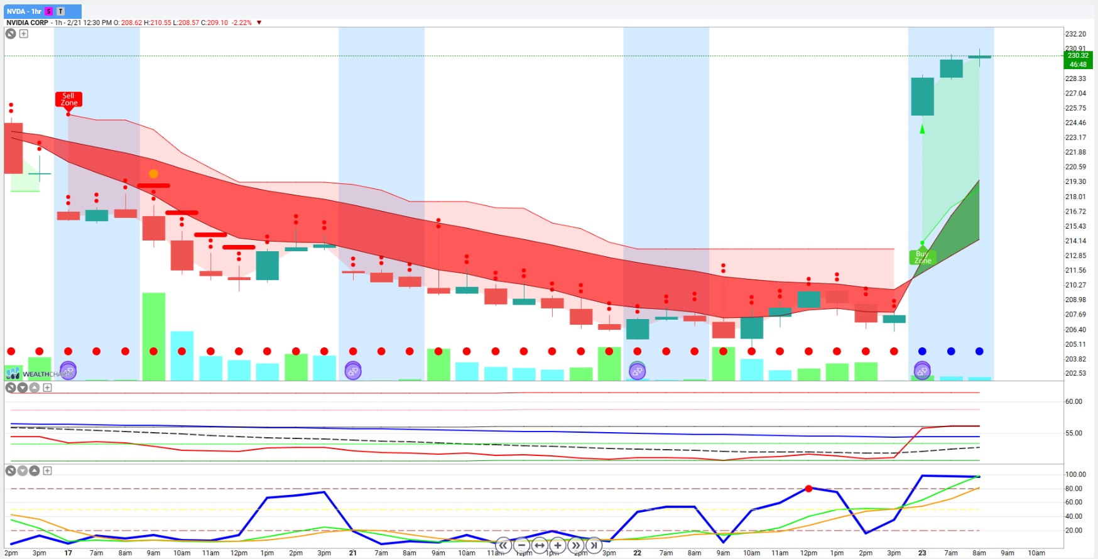Click the down arrow of the bottom stochastic pane
Screen dimensions: 1098x559
(x=23, y=470)
